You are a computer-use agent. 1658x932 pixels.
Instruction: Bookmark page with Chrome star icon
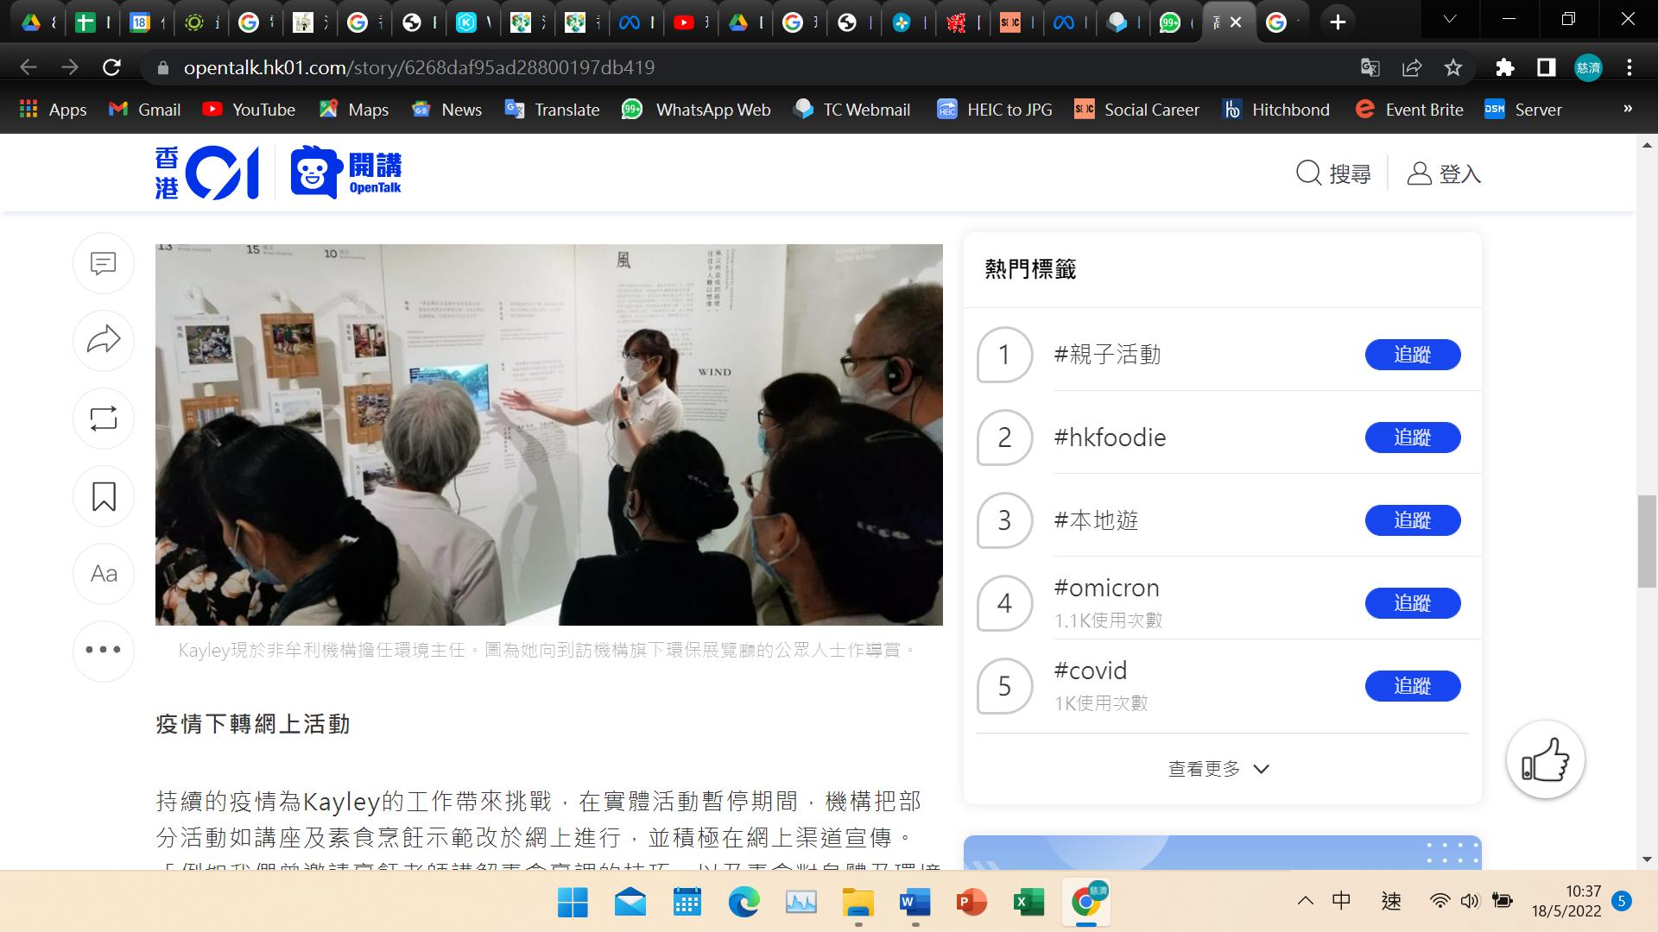pos(1453,67)
